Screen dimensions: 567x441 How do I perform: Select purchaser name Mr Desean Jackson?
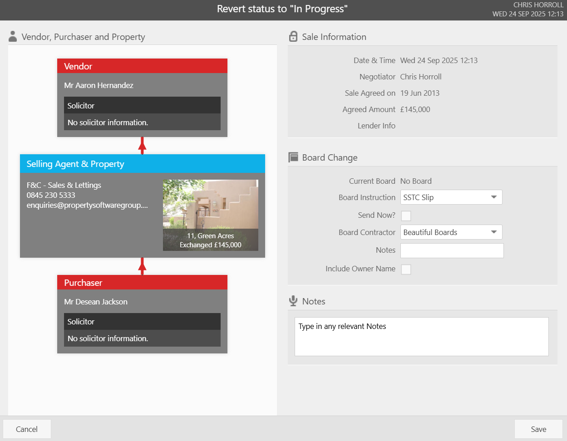(96, 302)
